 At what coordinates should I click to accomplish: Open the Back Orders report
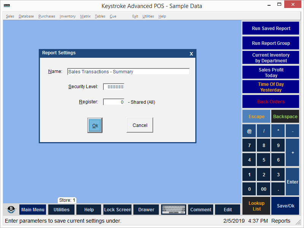coord(271,102)
